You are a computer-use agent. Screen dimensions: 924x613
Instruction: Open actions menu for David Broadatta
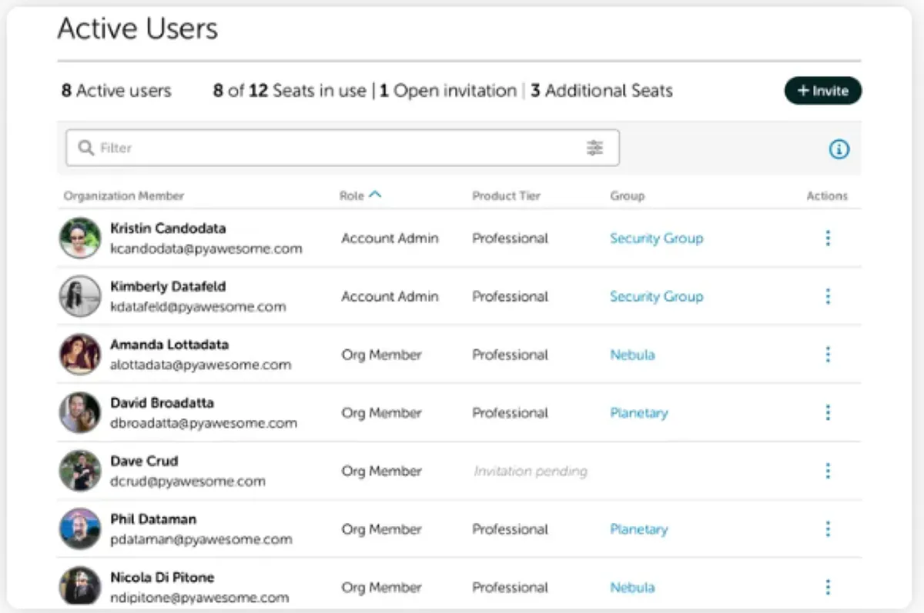pos(828,413)
